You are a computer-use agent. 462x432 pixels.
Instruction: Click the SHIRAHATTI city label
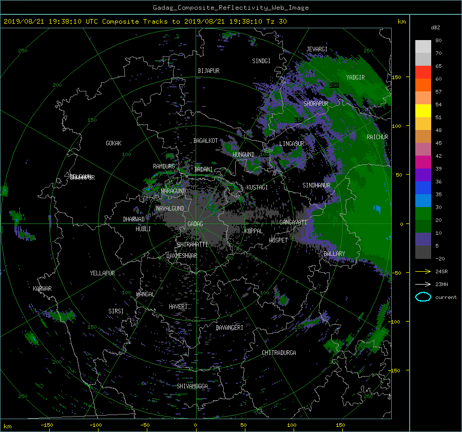(x=192, y=245)
